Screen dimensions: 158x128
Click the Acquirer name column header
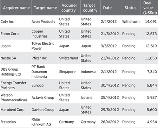click(x=17, y=8)
